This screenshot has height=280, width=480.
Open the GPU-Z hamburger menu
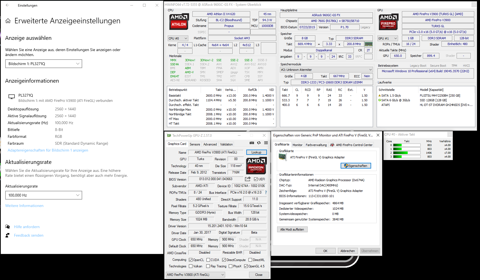point(266,143)
